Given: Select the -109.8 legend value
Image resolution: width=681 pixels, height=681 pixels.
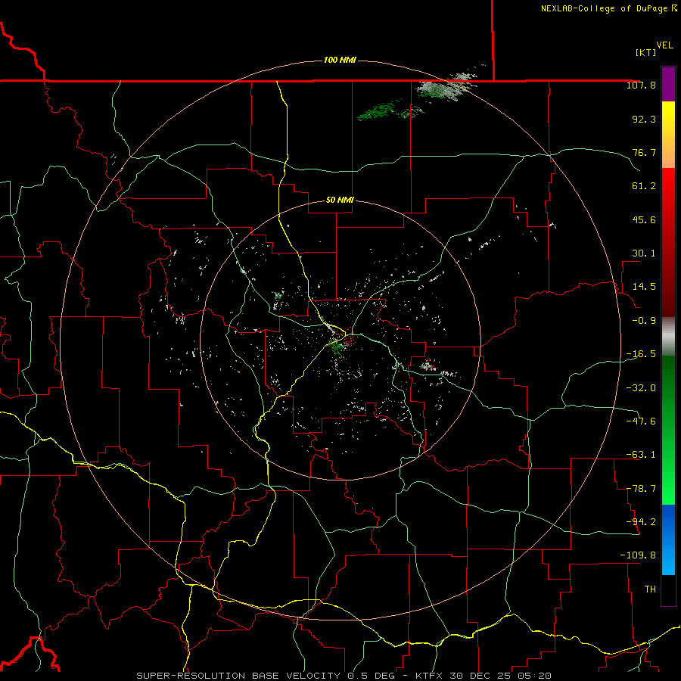Looking at the screenshot, I should tap(638, 555).
